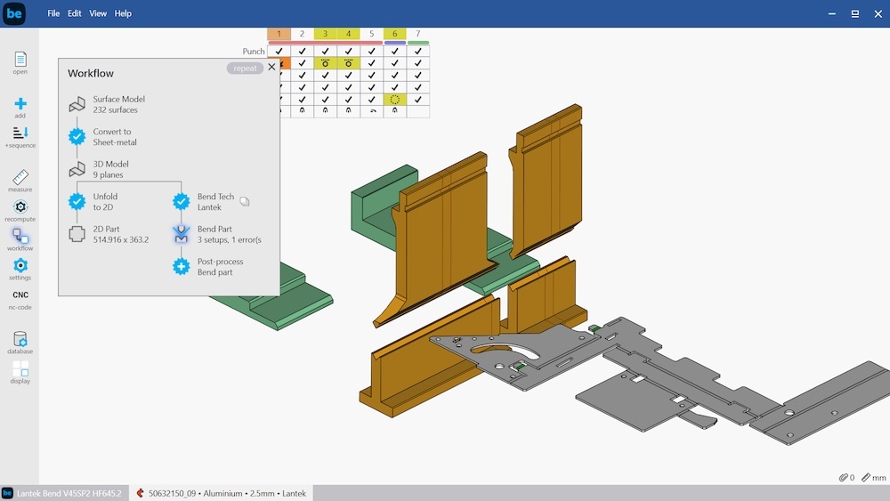
Task: Click the green setup bar under column 7
Action: 417,43
